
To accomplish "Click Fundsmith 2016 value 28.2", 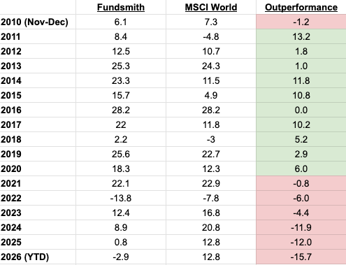I will point(121,110).
